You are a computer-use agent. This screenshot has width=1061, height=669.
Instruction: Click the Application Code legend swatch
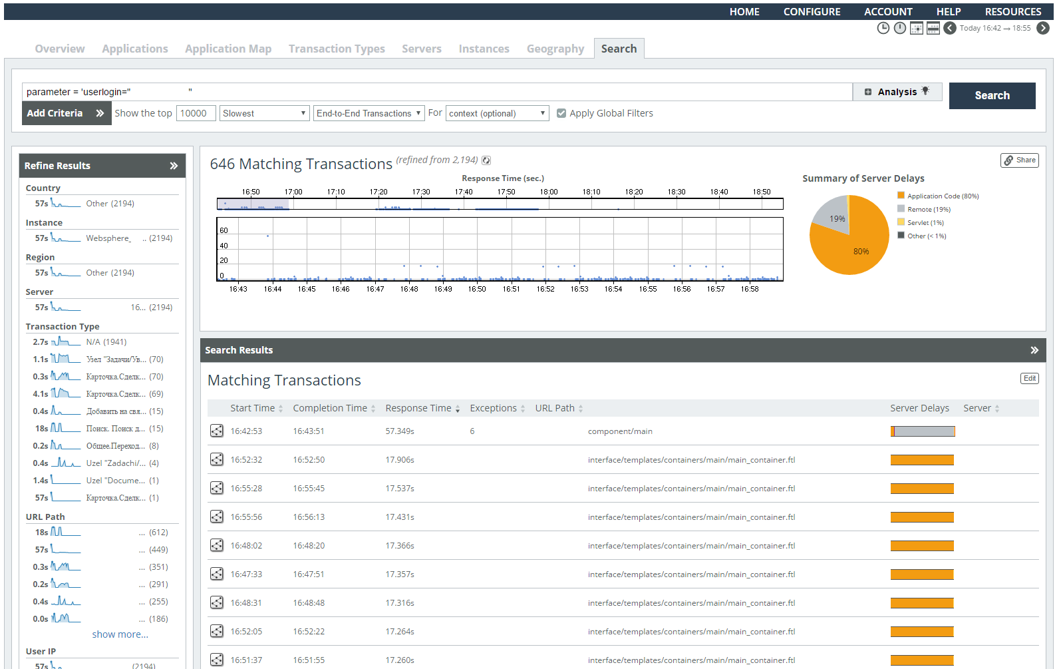pos(901,195)
